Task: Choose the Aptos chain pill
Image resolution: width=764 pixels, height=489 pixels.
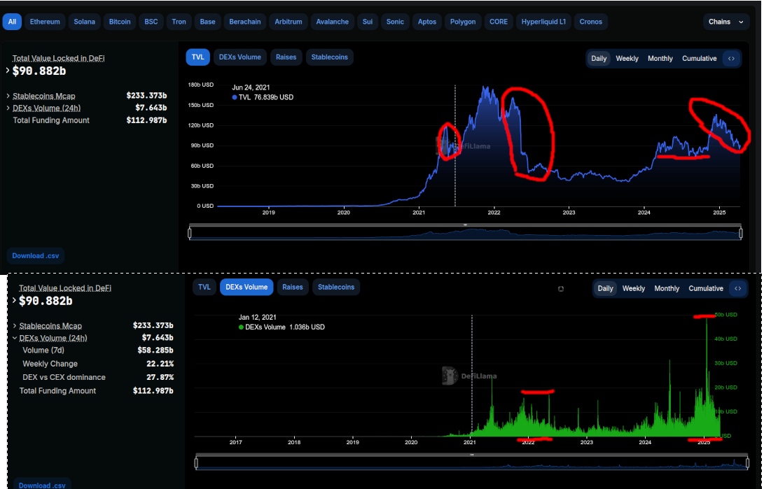Action: [427, 22]
